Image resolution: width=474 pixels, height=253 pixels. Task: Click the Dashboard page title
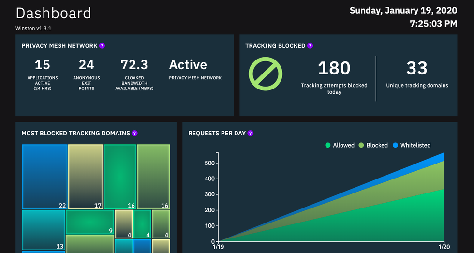(53, 13)
